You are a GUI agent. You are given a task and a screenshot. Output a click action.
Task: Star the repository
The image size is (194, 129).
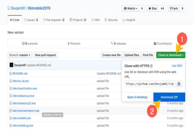153,8
